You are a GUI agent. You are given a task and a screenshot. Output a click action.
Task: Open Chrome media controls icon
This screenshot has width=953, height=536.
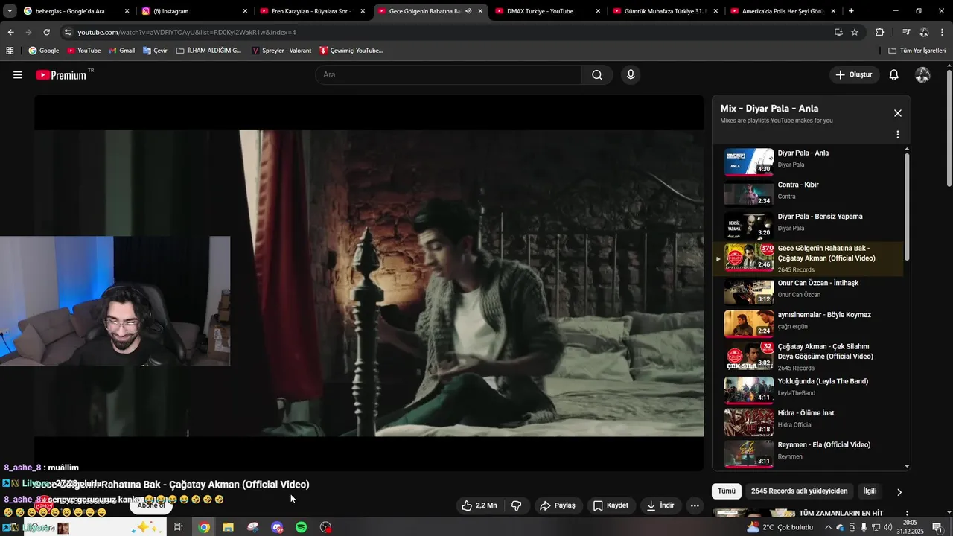point(906,32)
